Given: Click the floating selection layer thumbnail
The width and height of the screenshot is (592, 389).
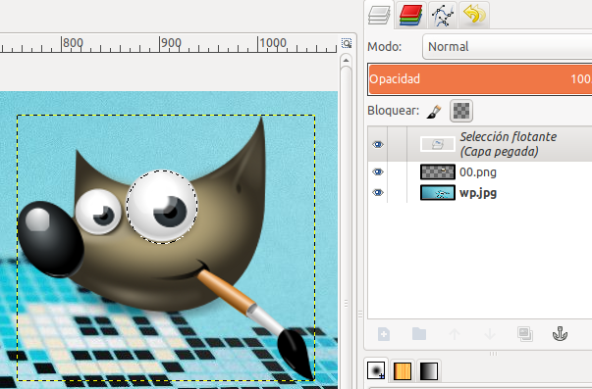Looking at the screenshot, I should coord(438,144).
